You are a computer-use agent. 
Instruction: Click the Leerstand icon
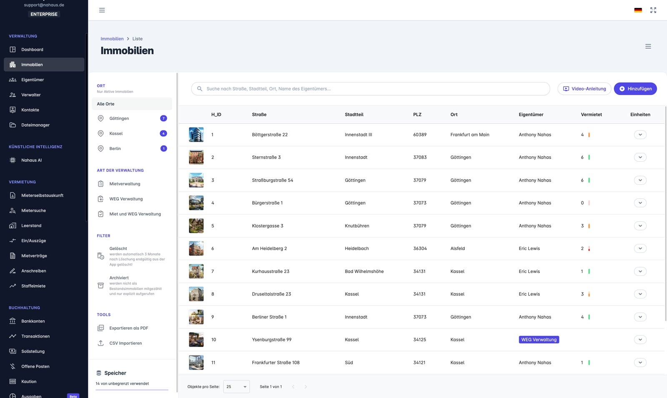13,225
